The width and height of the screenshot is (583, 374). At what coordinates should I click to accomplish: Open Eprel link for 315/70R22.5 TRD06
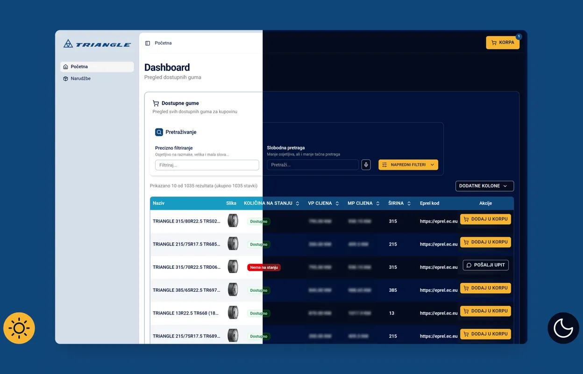click(439, 267)
